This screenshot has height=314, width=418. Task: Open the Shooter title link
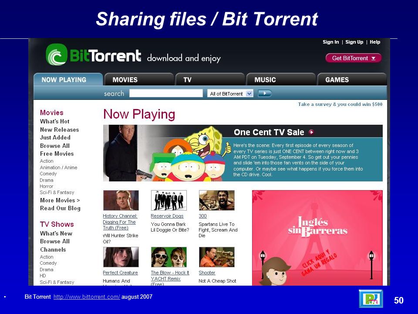(x=207, y=273)
